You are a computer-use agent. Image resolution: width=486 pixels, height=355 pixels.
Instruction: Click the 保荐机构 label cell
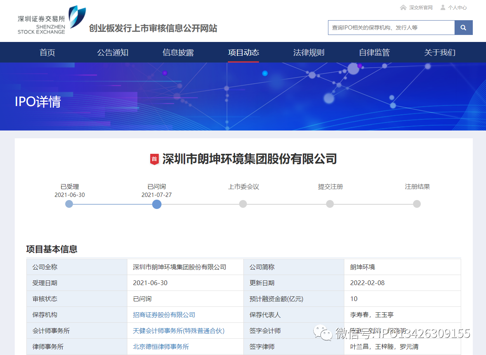coord(77,315)
